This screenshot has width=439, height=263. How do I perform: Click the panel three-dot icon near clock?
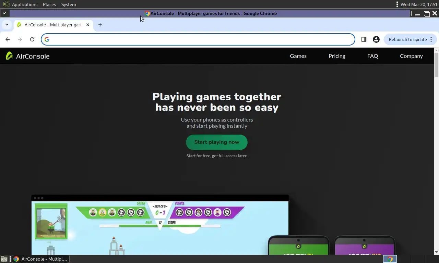coord(397,4)
